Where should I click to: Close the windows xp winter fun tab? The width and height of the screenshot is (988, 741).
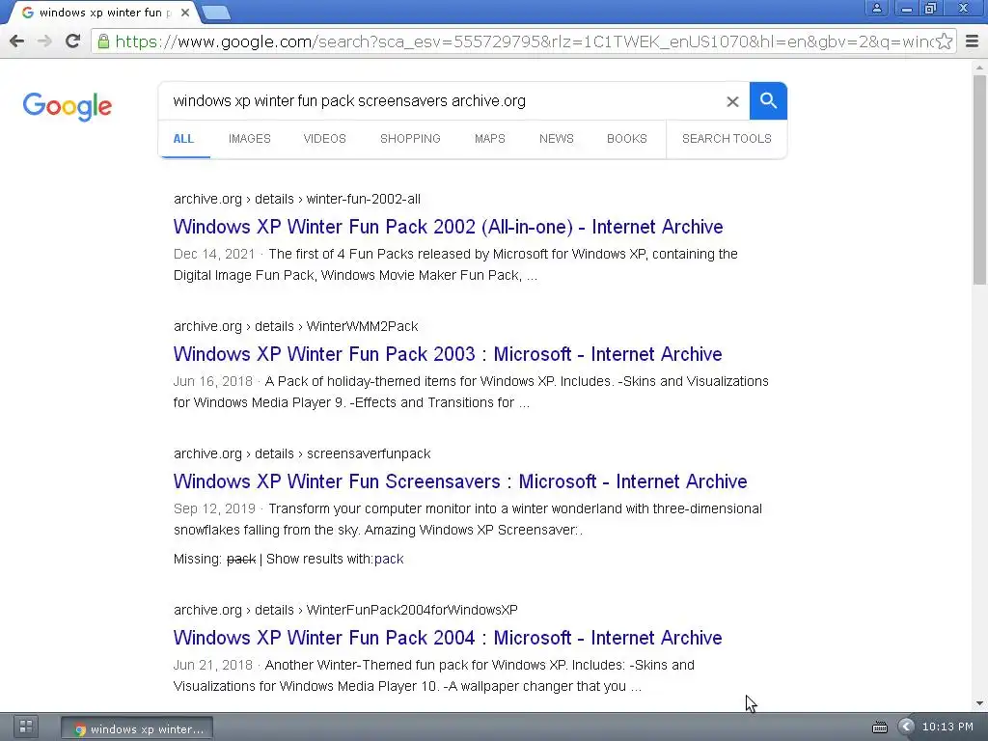pos(185,13)
